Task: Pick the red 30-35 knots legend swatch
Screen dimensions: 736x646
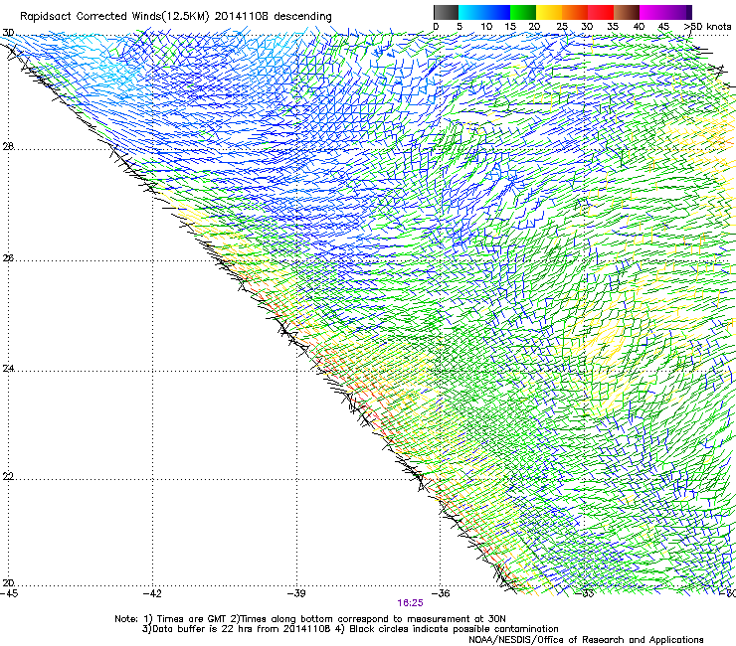Action: 601,12
